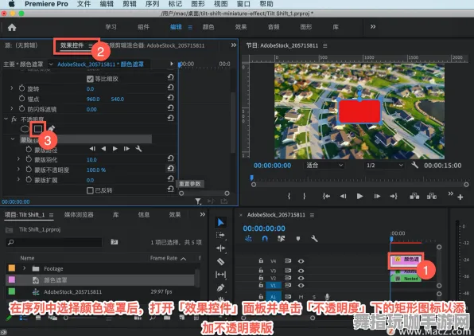Add a marker in the timeline
Screen dimensions: 474x336
point(298,239)
